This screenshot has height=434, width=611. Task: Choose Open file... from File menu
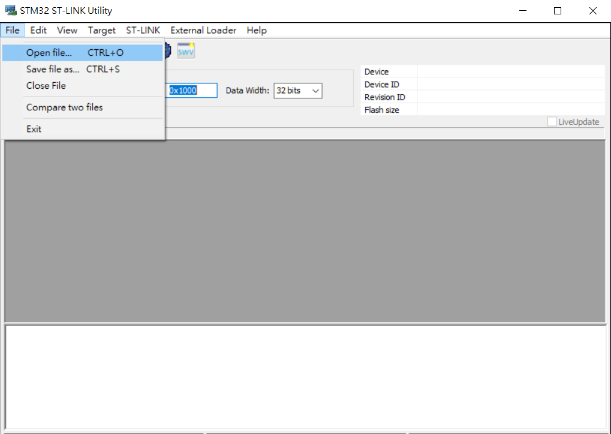(x=82, y=53)
